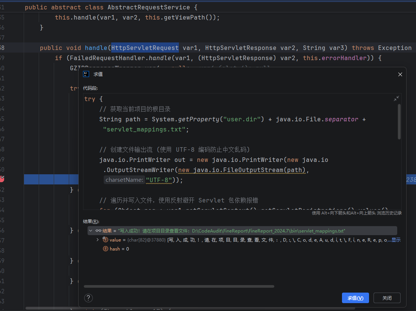Viewport: 416px width, 311px height.
Task: Click the 关闭 button
Action: [387, 298]
